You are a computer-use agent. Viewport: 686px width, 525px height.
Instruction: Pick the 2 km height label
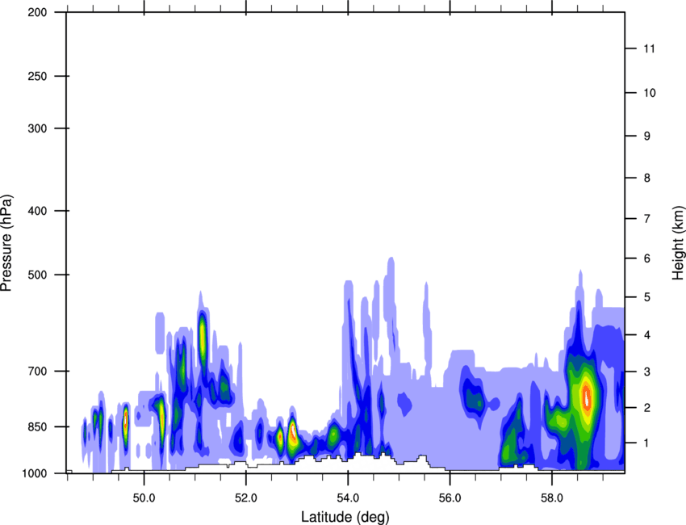[647, 408]
